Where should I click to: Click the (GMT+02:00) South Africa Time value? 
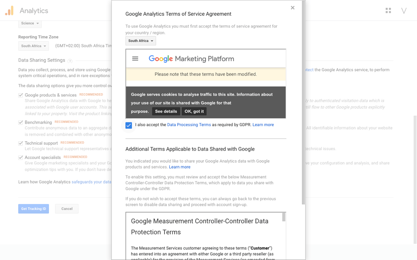(x=83, y=46)
